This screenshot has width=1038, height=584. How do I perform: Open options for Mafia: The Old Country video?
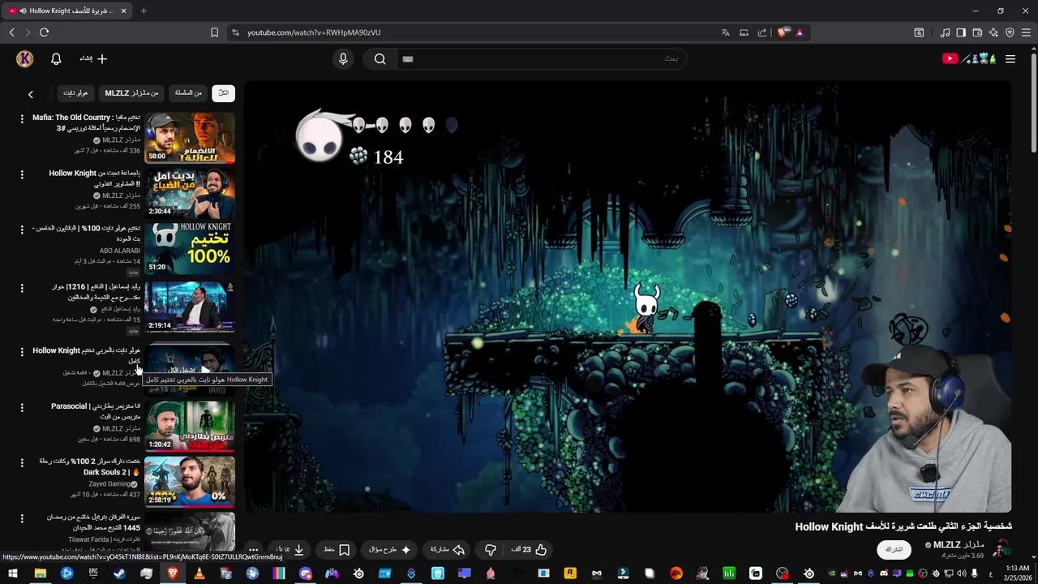pyautogui.click(x=22, y=118)
